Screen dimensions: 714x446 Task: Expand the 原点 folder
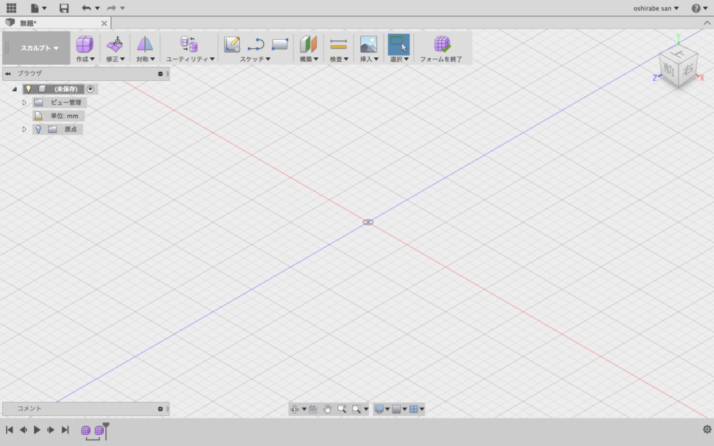click(24, 129)
